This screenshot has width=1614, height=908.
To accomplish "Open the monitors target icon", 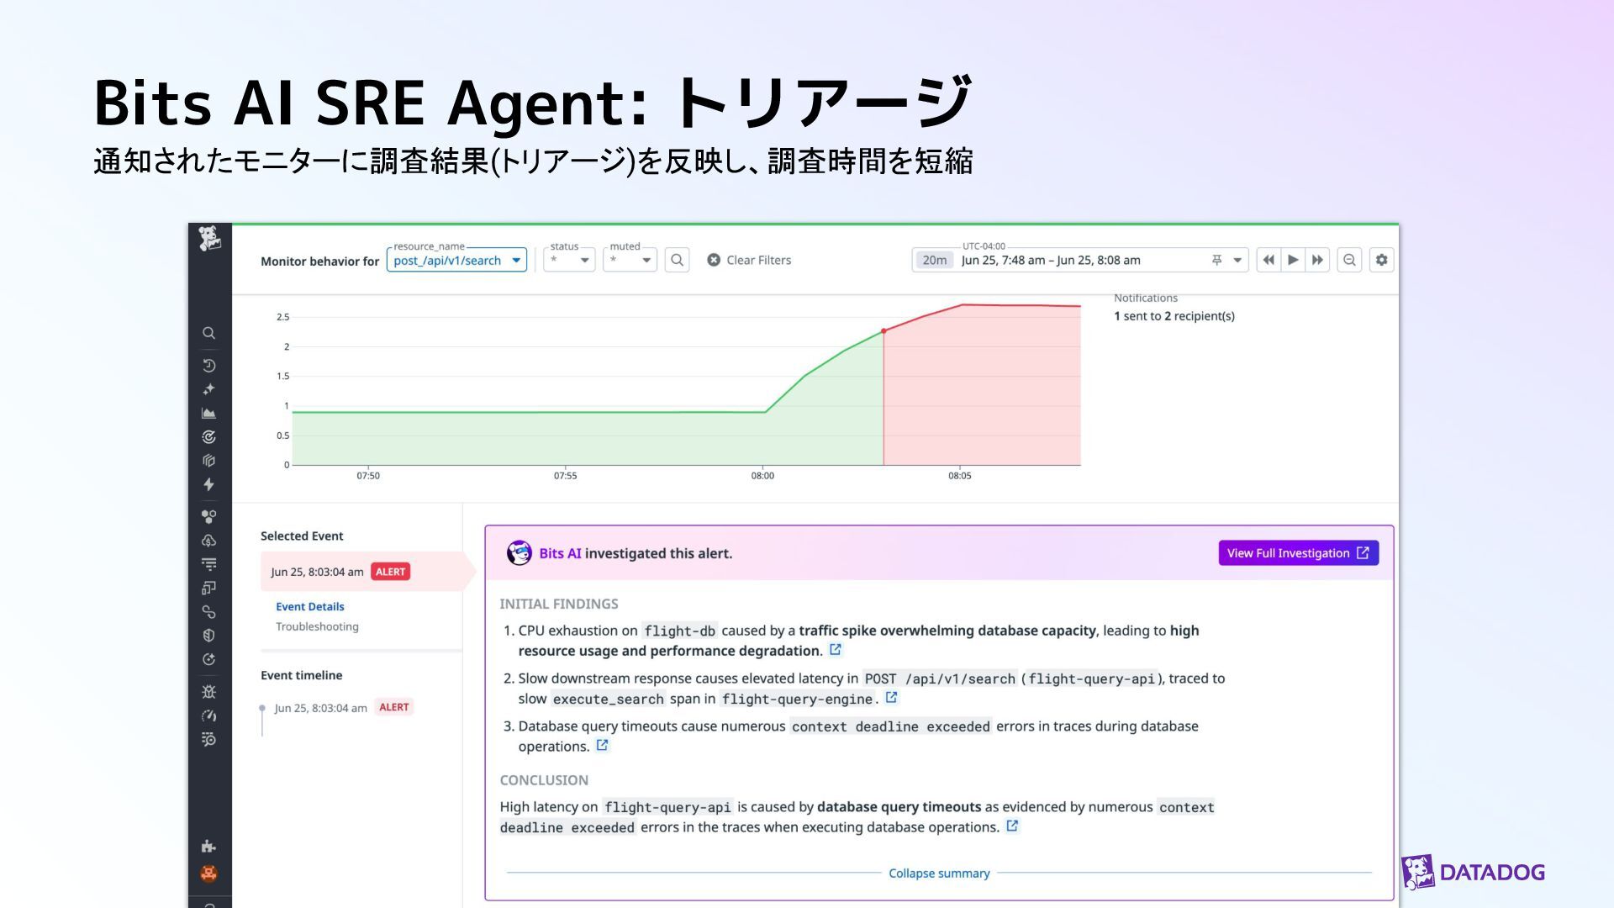I will click(x=208, y=437).
